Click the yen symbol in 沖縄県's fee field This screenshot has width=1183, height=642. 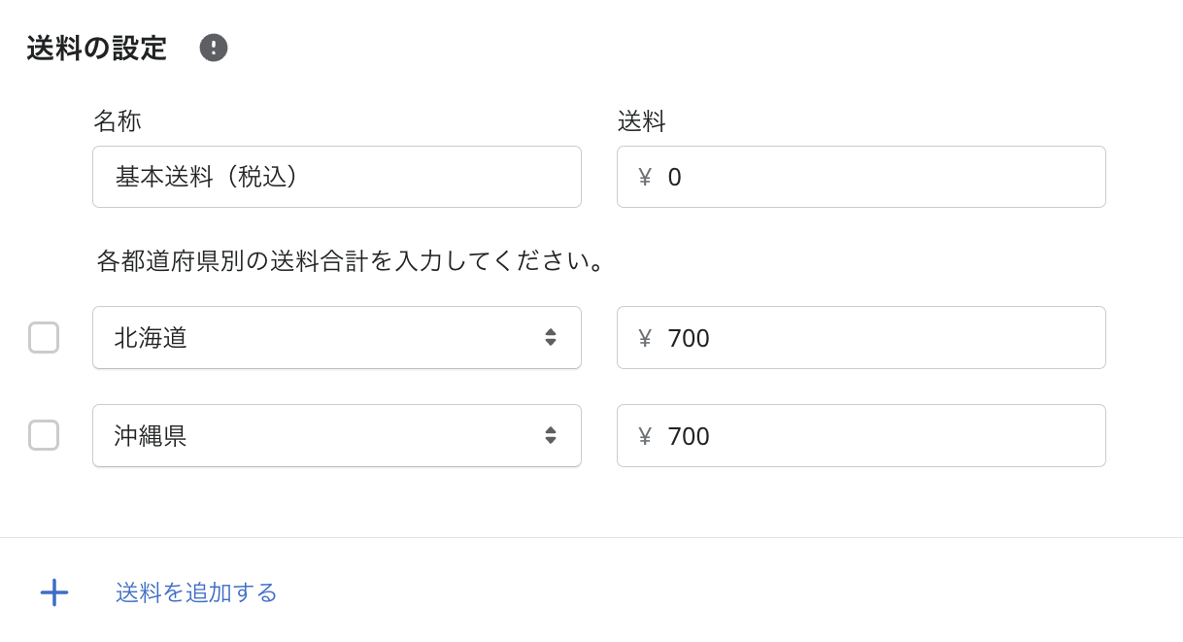[645, 436]
